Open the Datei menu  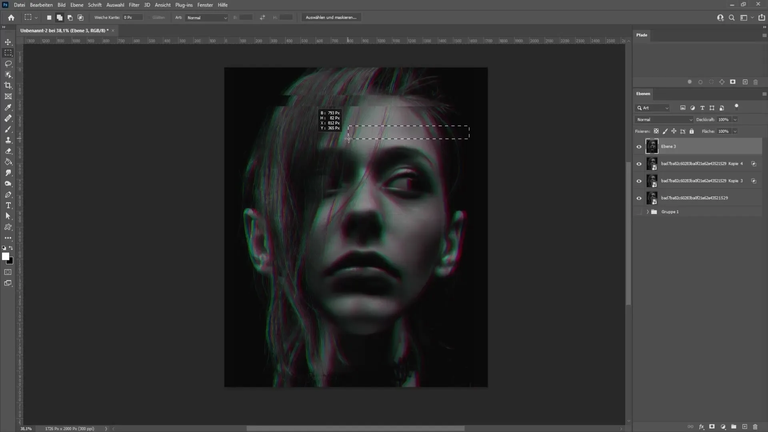click(x=19, y=5)
